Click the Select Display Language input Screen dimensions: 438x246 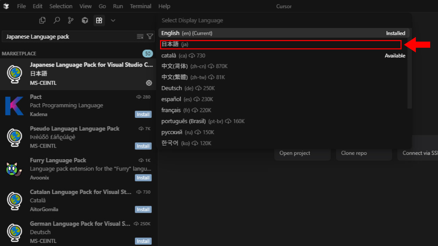[x=284, y=20]
